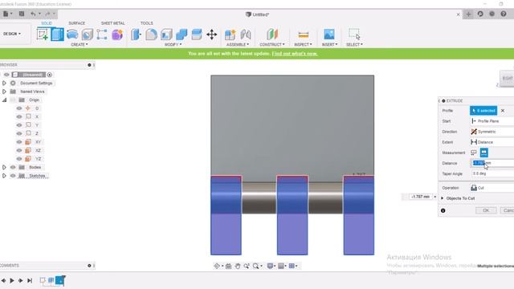The height and width of the screenshot is (289, 514).
Task: Open the Start Profile Plane dropdown
Action: (492, 121)
